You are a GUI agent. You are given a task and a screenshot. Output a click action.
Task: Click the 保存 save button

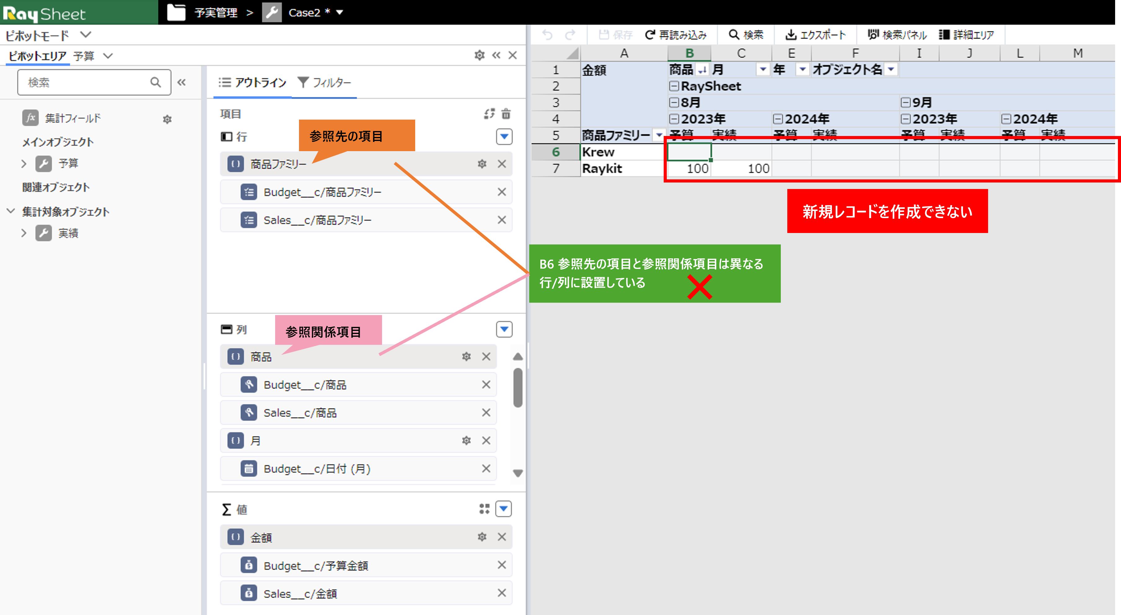click(615, 35)
